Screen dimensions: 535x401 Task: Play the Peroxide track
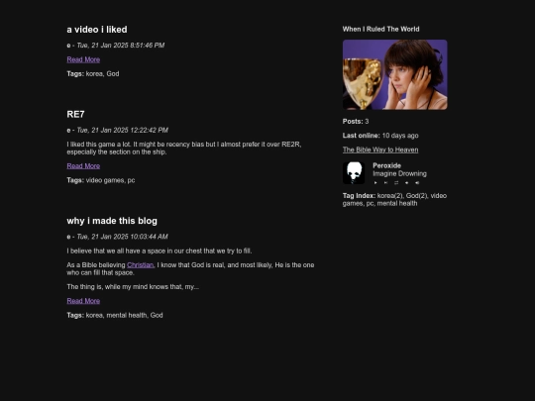click(x=375, y=183)
